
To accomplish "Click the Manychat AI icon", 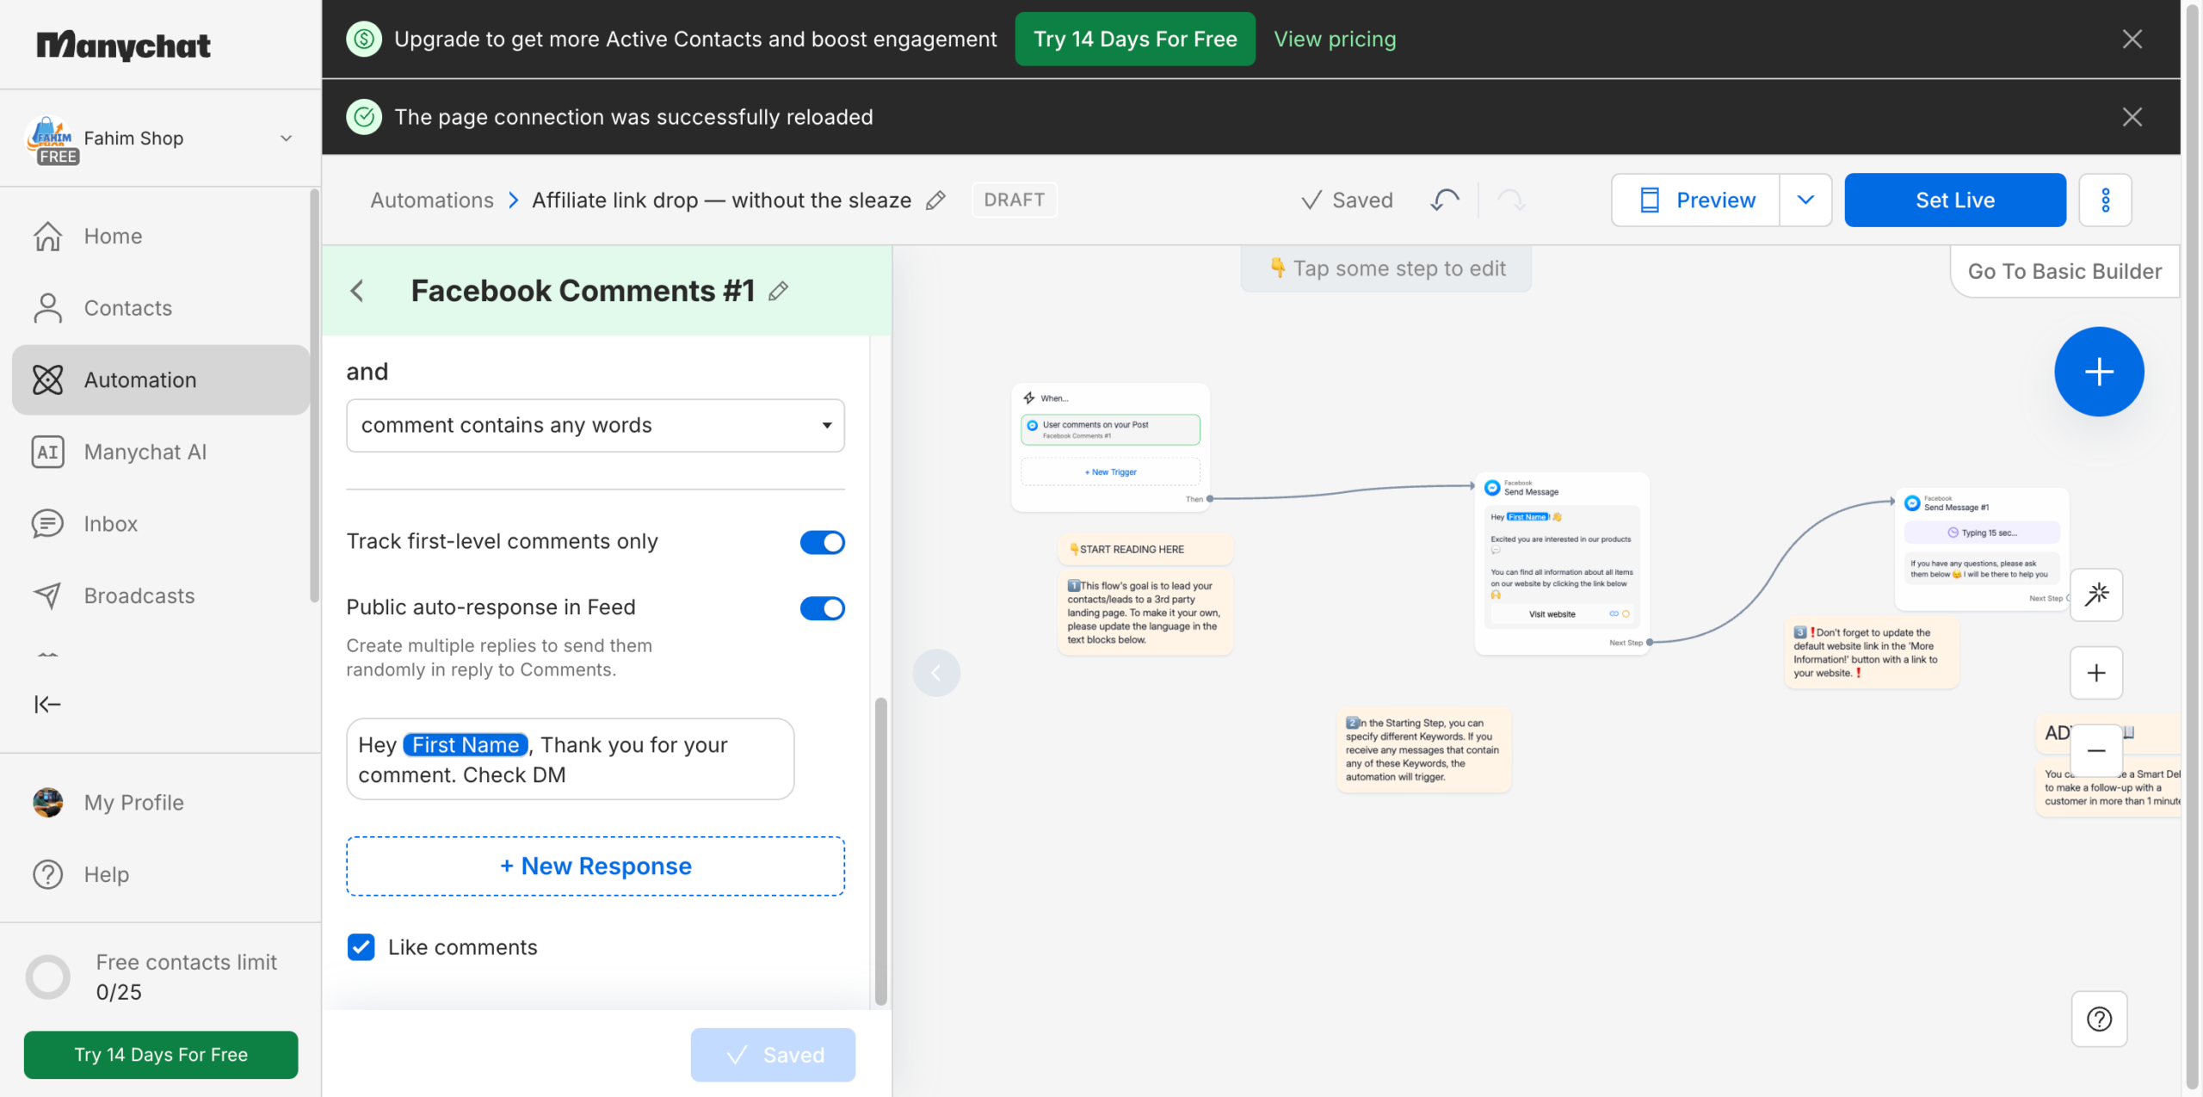I will click(47, 453).
